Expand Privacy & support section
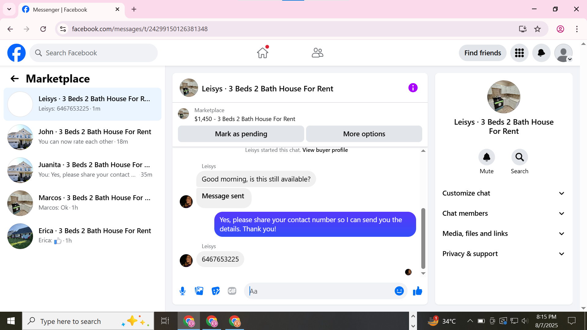This screenshot has width=587, height=330. [504, 254]
